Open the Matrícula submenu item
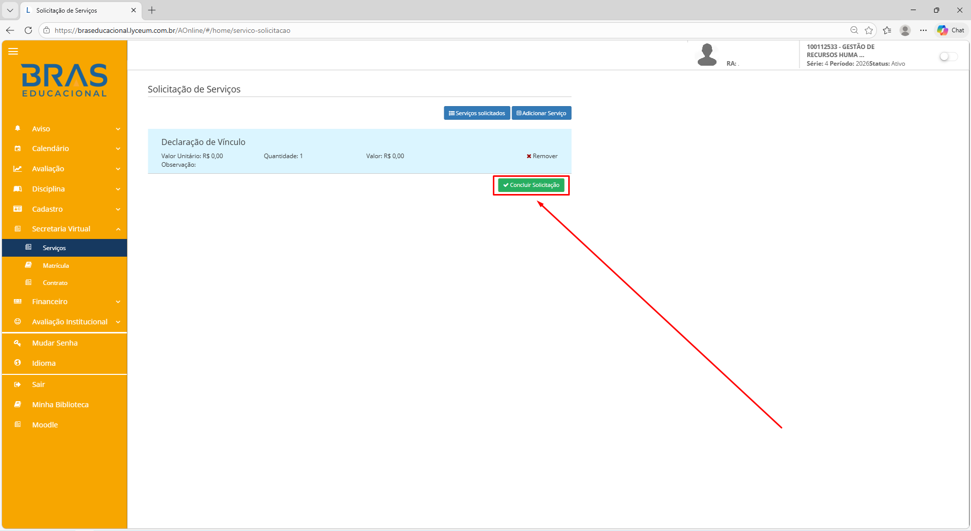This screenshot has width=971, height=531. click(56, 266)
